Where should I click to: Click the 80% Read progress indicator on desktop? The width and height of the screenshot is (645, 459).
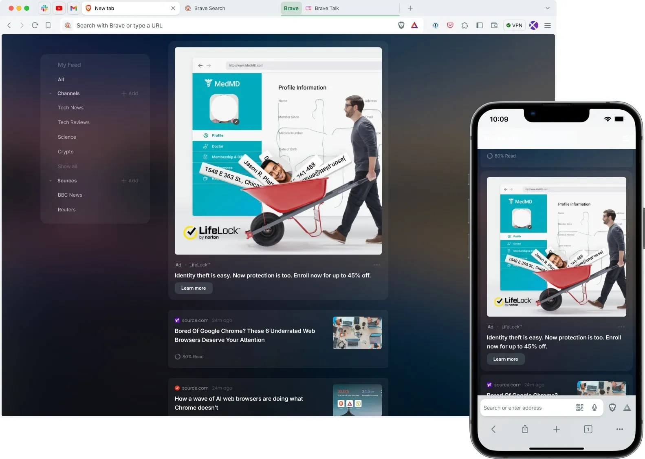[189, 357]
